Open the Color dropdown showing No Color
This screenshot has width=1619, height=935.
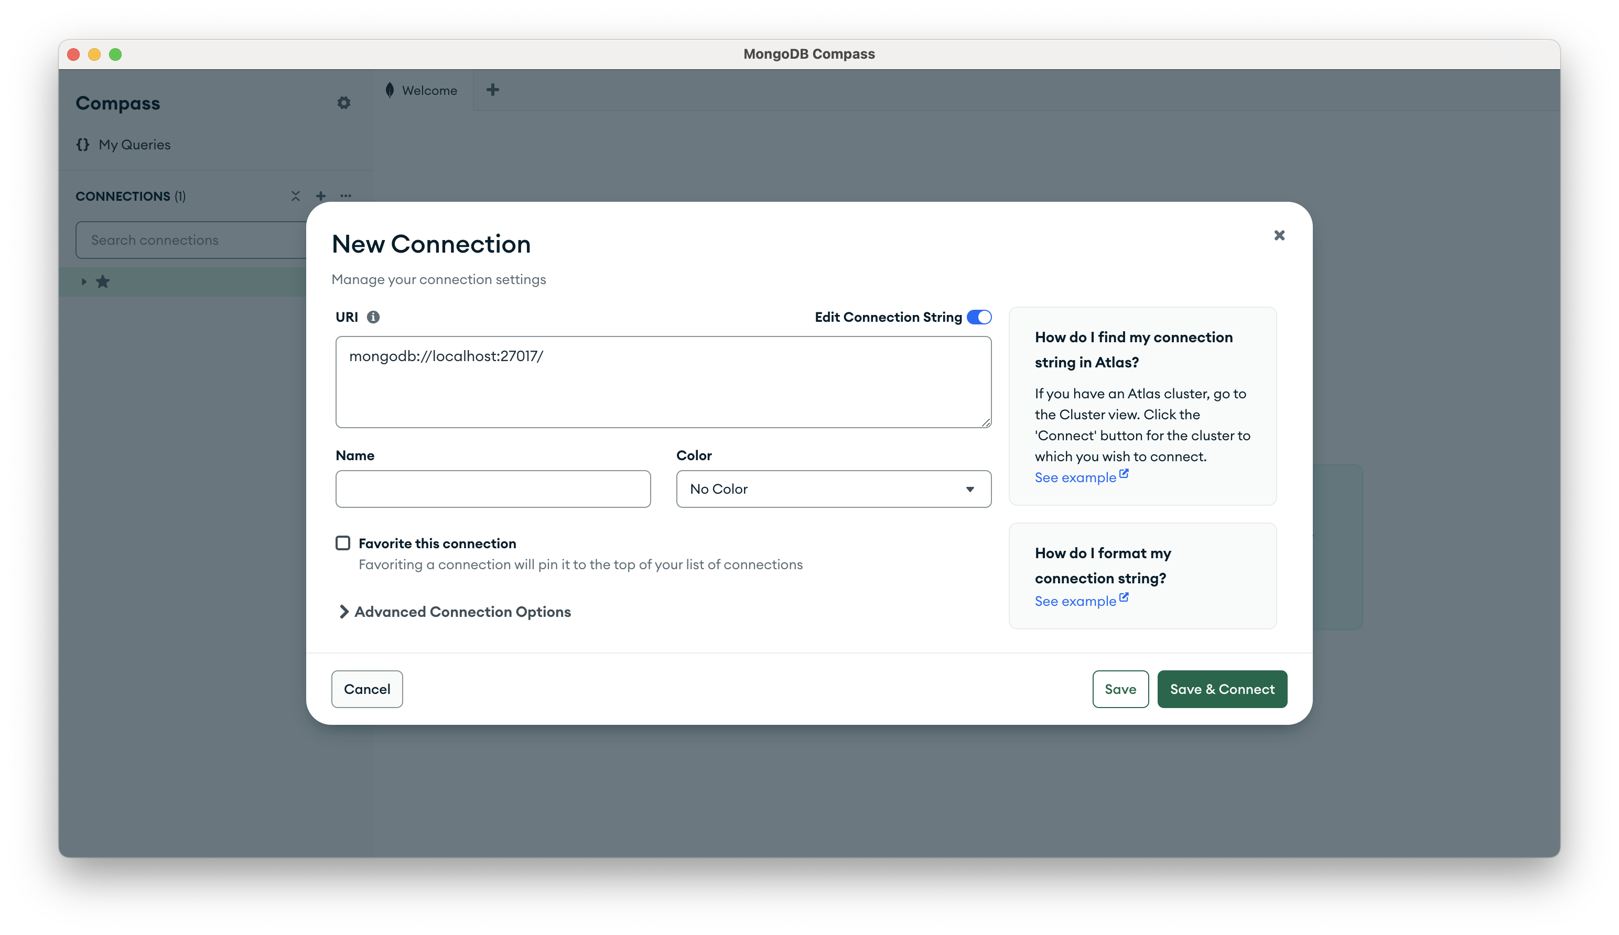tap(833, 488)
